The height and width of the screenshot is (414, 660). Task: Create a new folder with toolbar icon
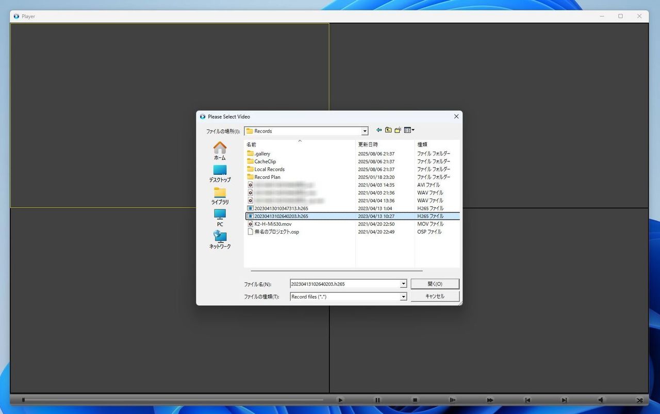pyautogui.click(x=398, y=130)
